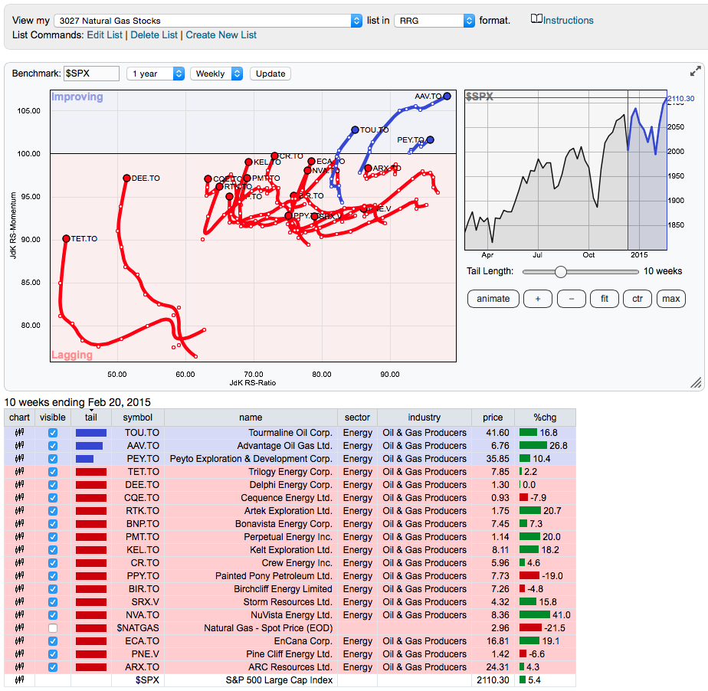
Task: Click the chart icon for TOU.TO row
Action: (19, 433)
